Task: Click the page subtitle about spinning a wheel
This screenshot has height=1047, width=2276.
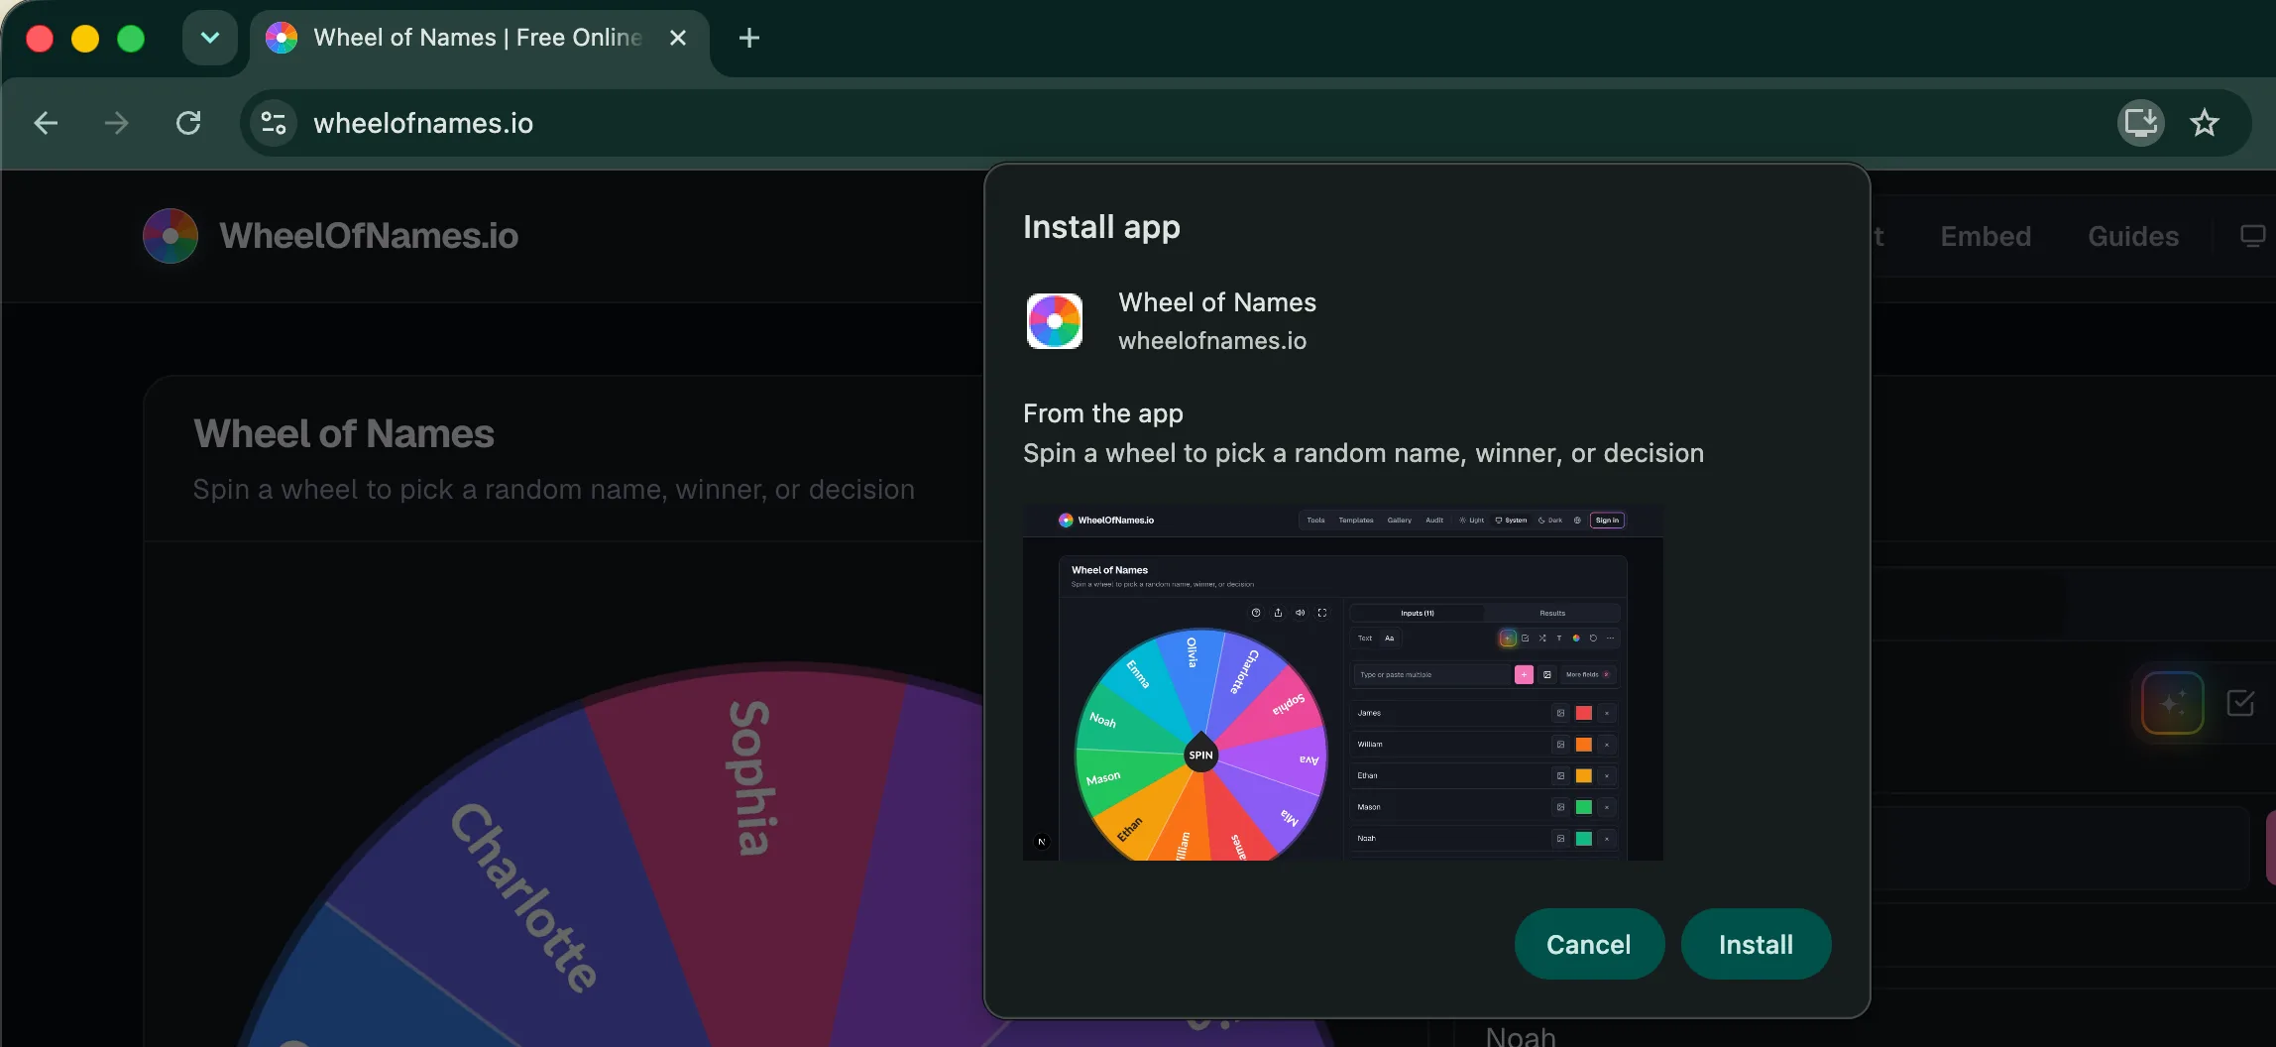Action: click(x=554, y=489)
